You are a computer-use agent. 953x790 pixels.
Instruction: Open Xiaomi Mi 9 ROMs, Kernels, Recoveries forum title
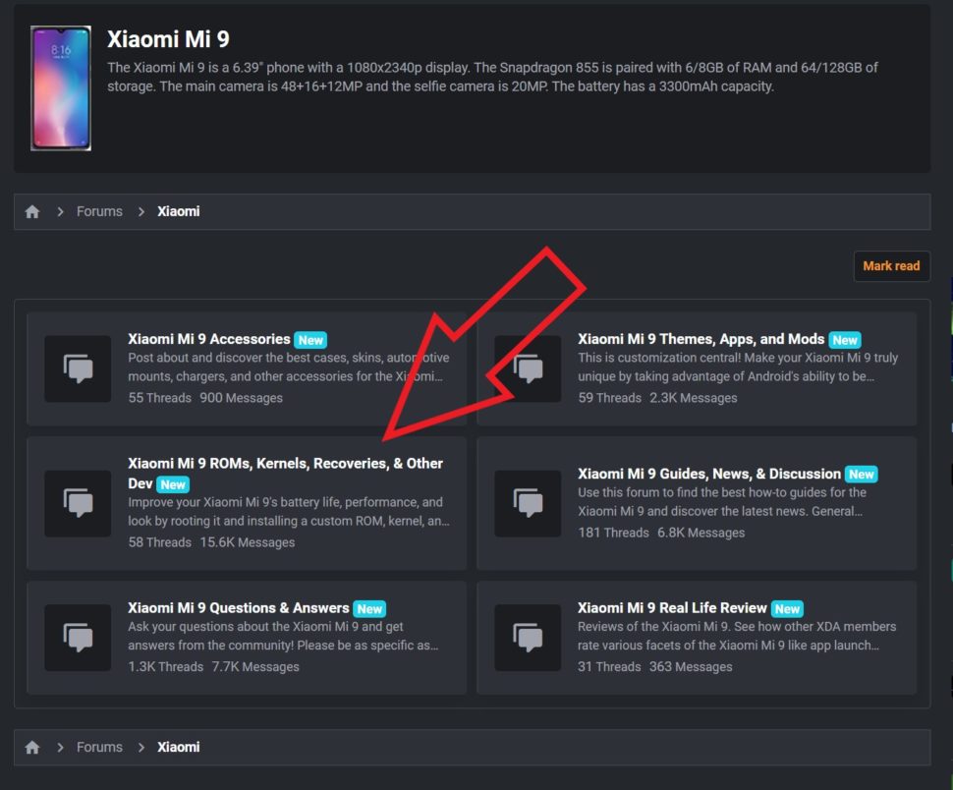285,473
